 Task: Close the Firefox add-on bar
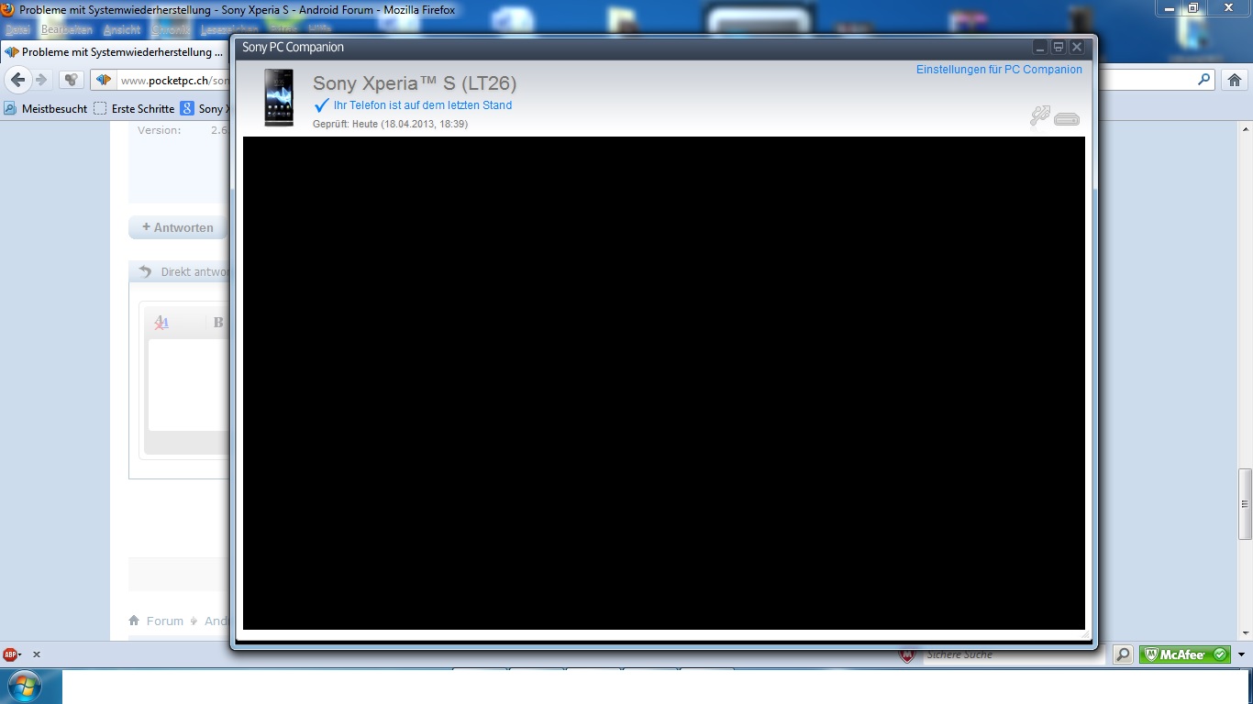point(37,654)
